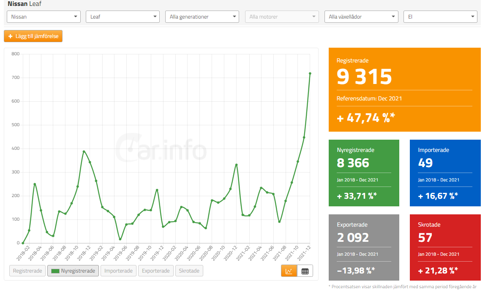Viewport: 488px width, 292px height.
Task: Click the 2018-02 x-axis label
Action: 23,253
